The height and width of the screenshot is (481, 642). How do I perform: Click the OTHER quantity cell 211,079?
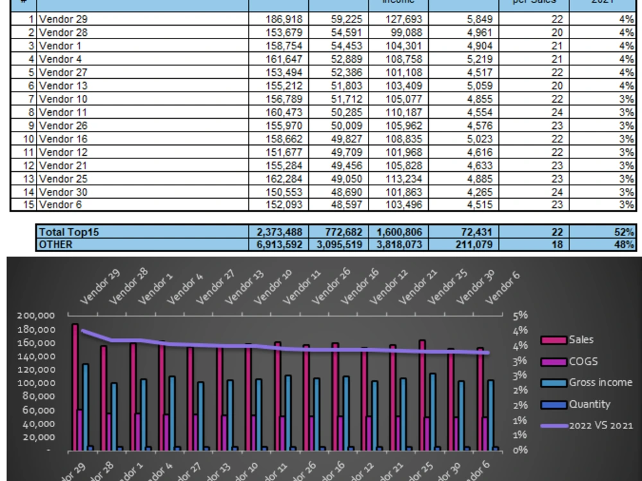[464, 244]
